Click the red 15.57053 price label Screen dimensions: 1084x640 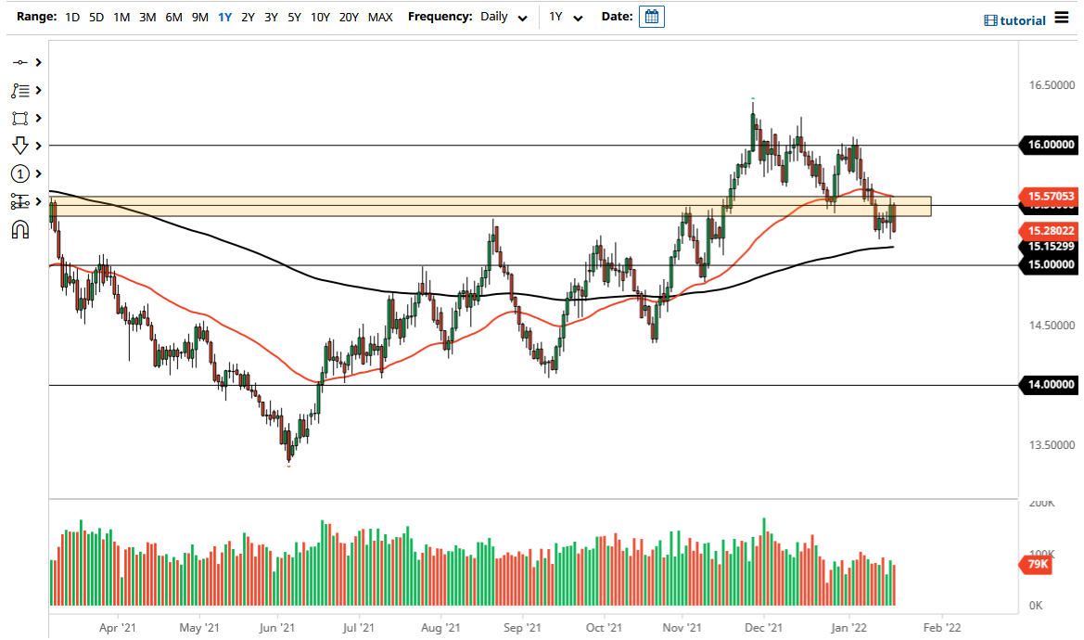coord(1050,196)
